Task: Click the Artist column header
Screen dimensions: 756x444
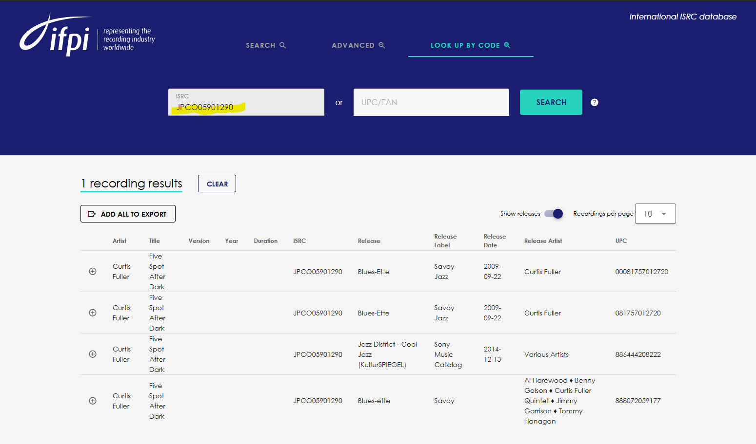Action: pos(119,241)
